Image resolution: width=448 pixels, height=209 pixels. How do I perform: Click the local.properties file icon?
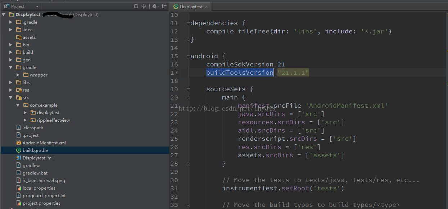[19, 188]
